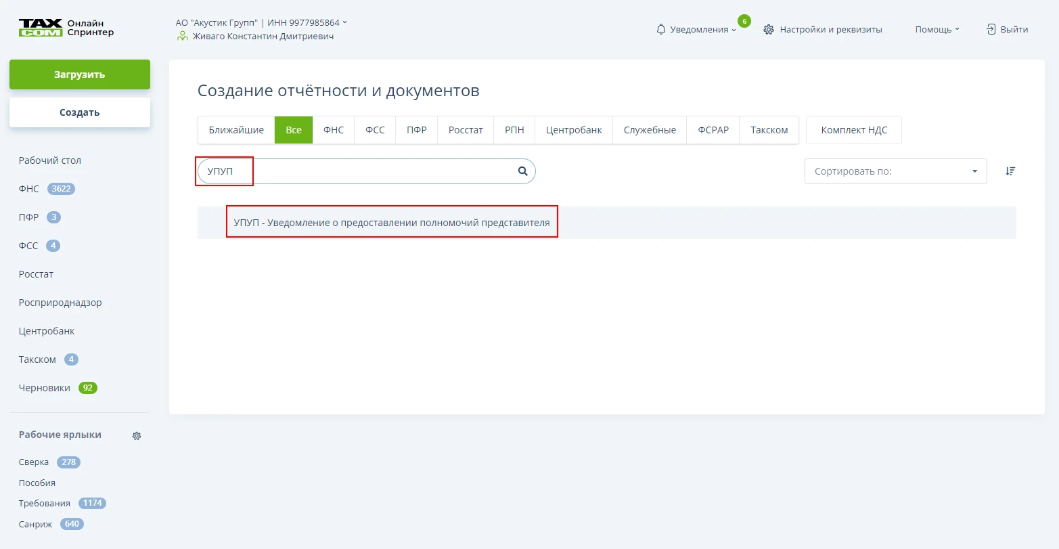
Task: Switch to the РПН tab
Action: (514, 130)
